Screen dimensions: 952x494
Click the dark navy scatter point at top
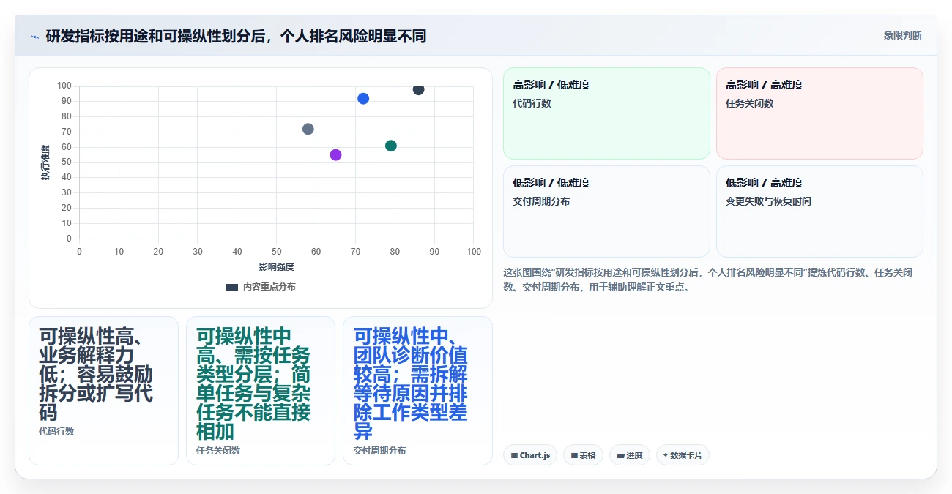click(x=418, y=89)
